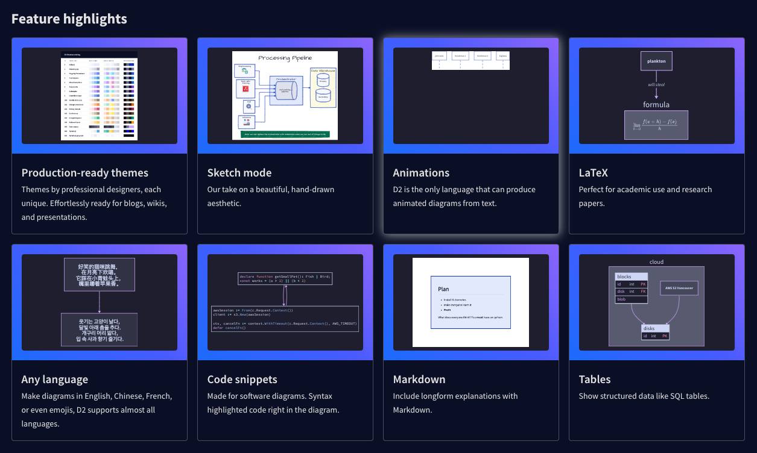Click the "Markdown" card title

coord(419,380)
